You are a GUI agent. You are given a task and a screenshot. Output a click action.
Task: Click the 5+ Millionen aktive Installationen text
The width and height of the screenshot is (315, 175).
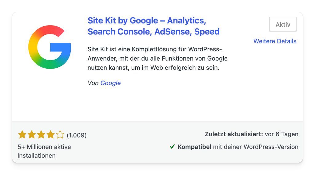coord(44,151)
